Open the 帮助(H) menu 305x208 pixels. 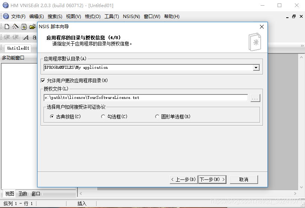tap(172, 16)
